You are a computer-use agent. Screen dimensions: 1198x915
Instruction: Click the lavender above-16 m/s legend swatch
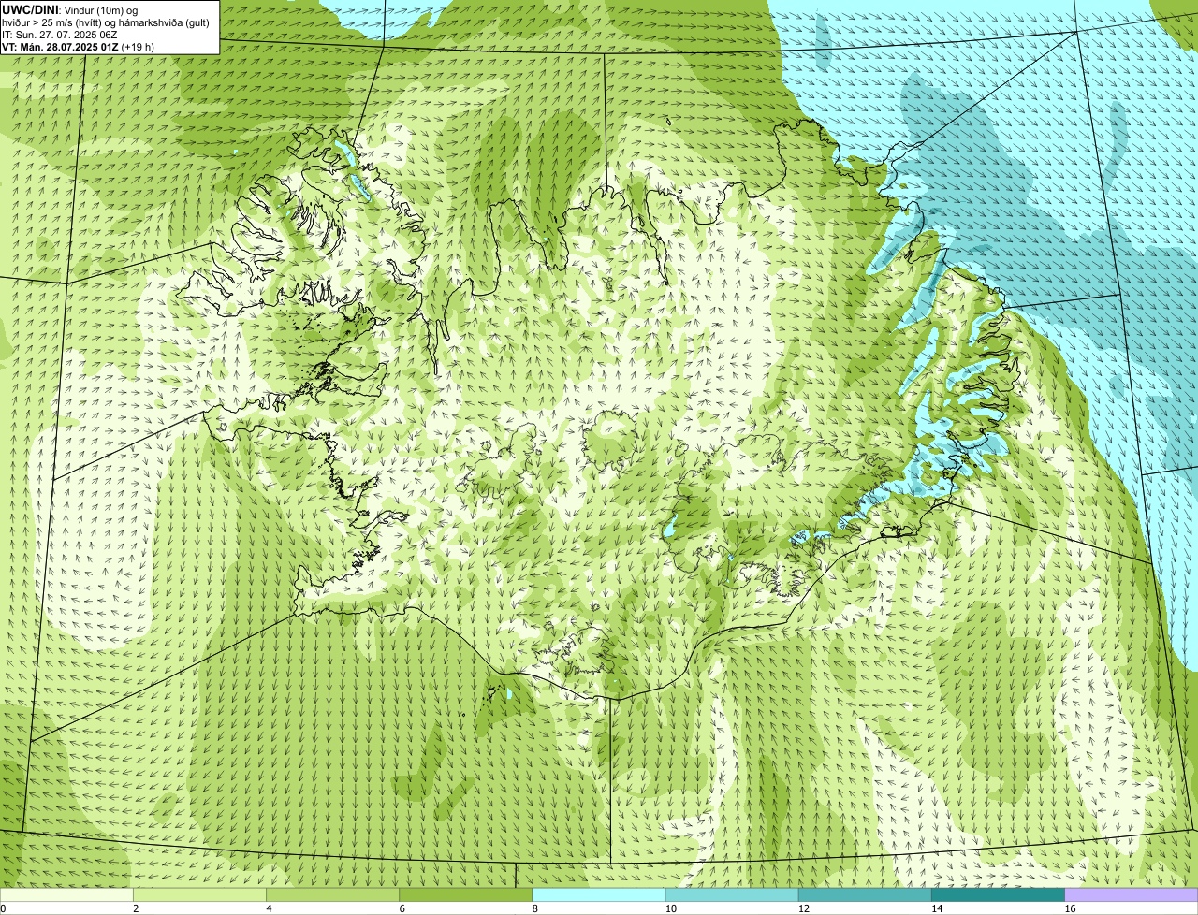1132,895
